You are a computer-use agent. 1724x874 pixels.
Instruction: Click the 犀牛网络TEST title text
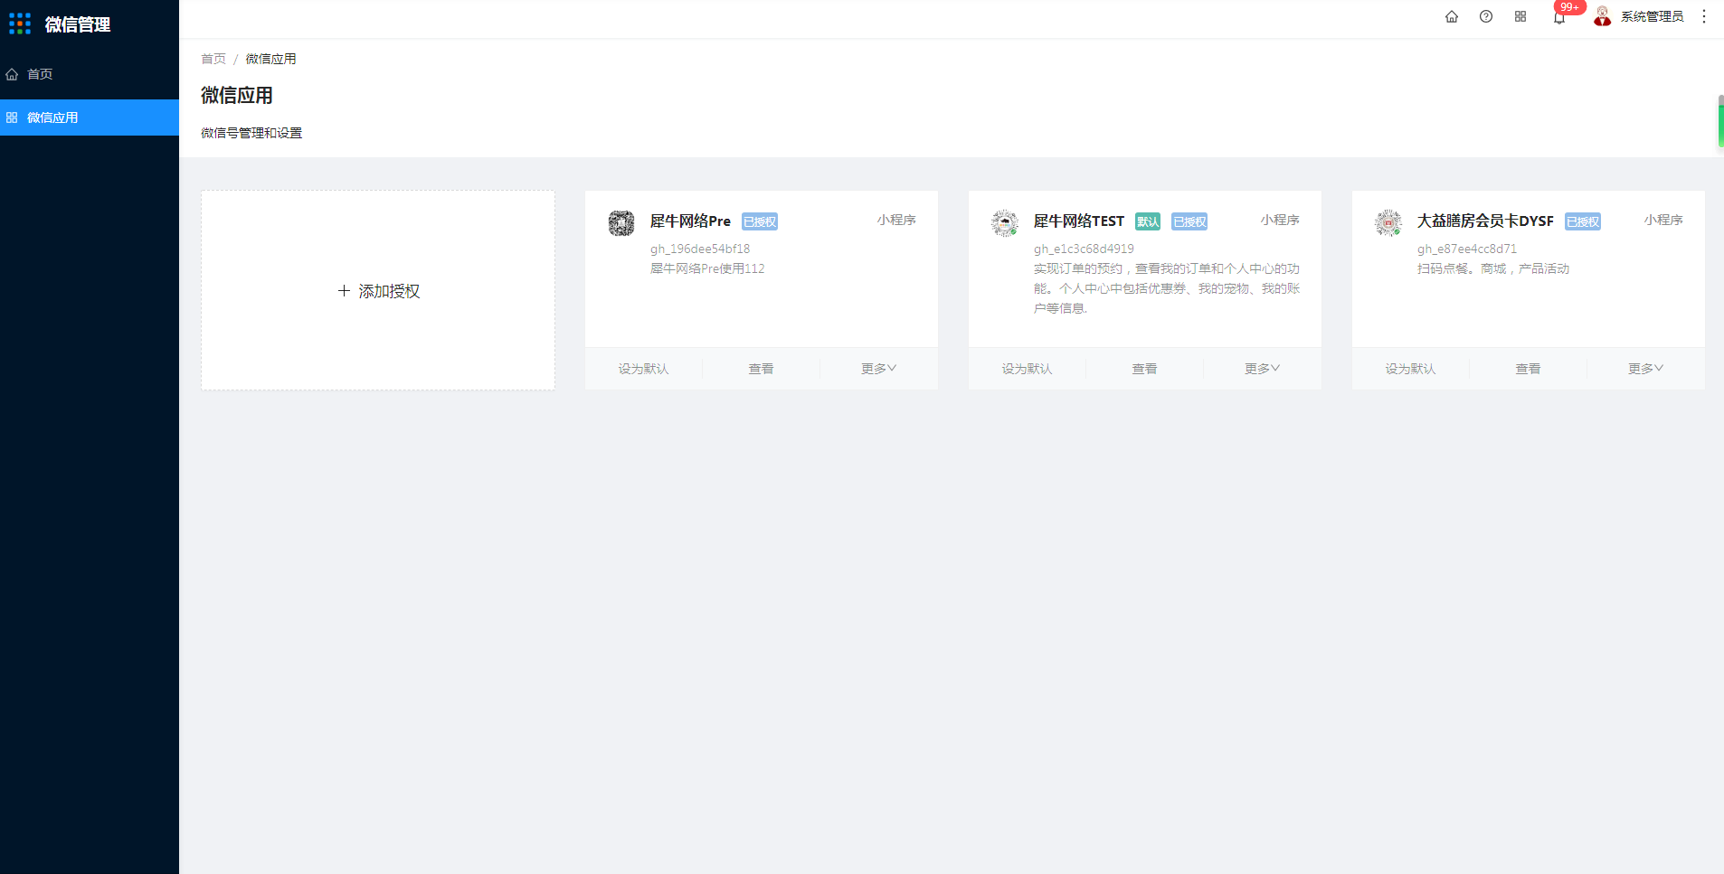tap(1079, 221)
